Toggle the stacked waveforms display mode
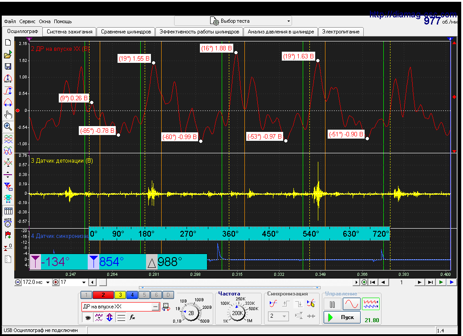This screenshot has width=463, height=336. tap(8, 139)
